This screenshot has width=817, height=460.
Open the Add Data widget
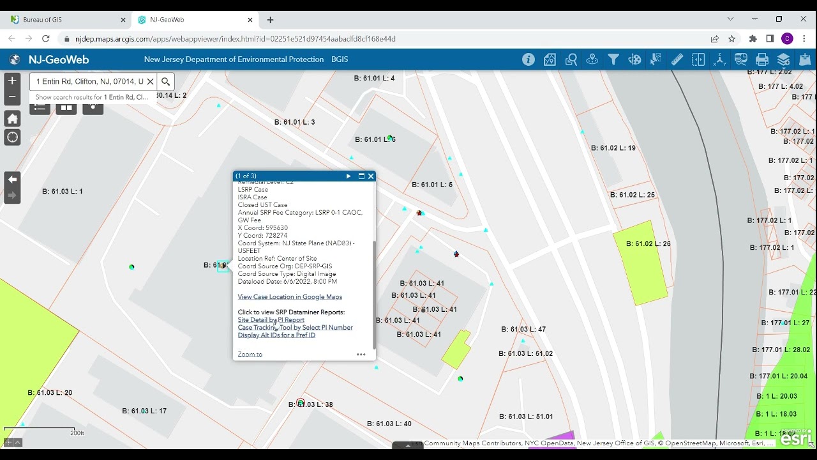[x=804, y=59]
